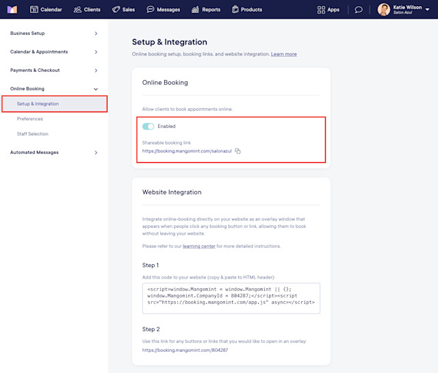This screenshot has height=373, width=438.
Task: Open the Katie Wilson account dropdown arrow
Action: pyautogui.click(x=427, y=10)
